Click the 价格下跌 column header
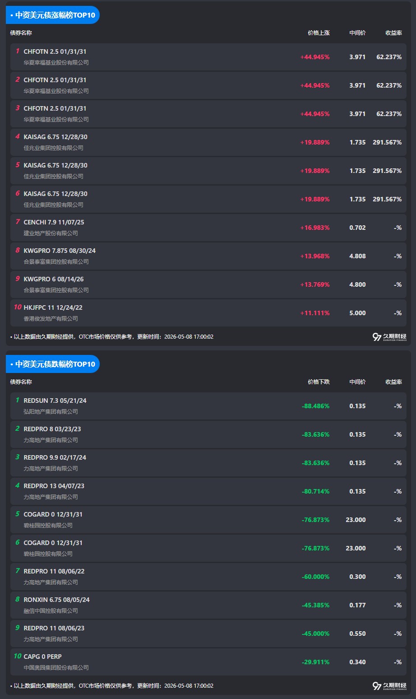This screenshot has height=699, width=416. pos(319,382)
